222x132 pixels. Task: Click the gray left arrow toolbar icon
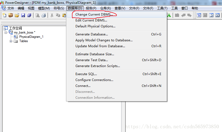pos(183,15)
